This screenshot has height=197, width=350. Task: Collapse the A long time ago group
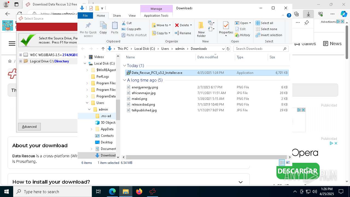[x=125, y=80]
